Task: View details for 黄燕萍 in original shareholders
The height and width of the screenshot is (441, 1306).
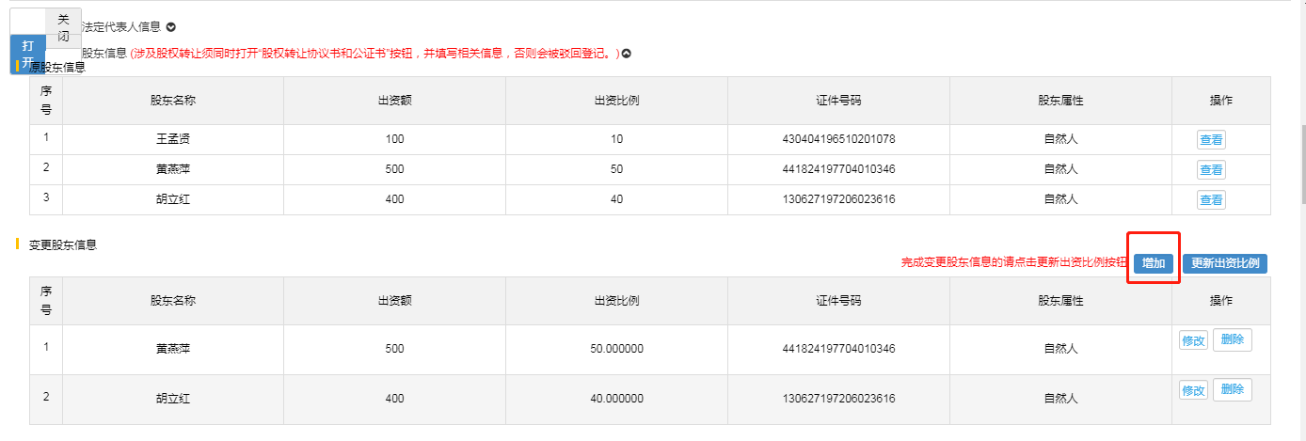Action: pyautogui.click(x=1210, y=169)
